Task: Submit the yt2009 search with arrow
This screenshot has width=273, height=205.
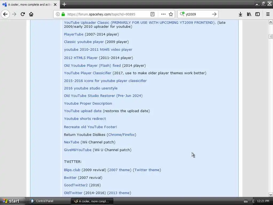Action: click(x=214, y=14)
